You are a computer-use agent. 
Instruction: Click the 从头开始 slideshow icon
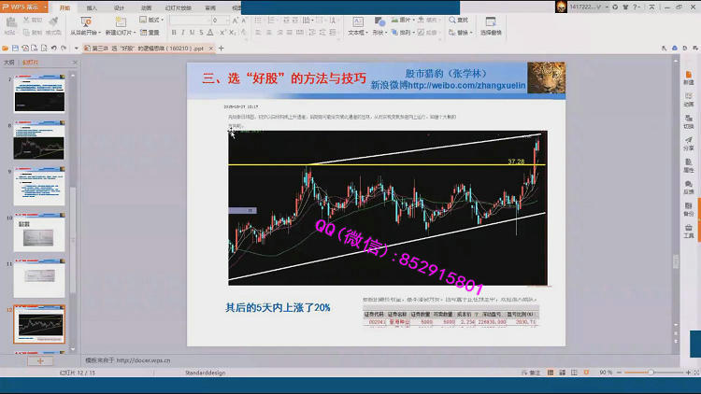point(83,21)
